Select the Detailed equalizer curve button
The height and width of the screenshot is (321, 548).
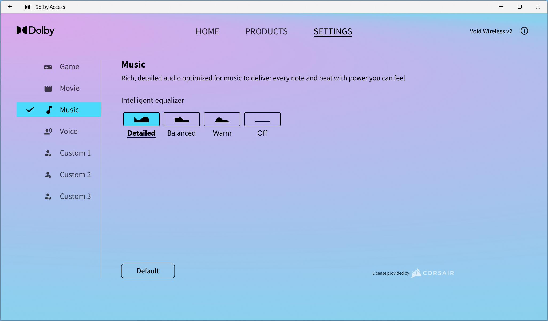point(141,119)
